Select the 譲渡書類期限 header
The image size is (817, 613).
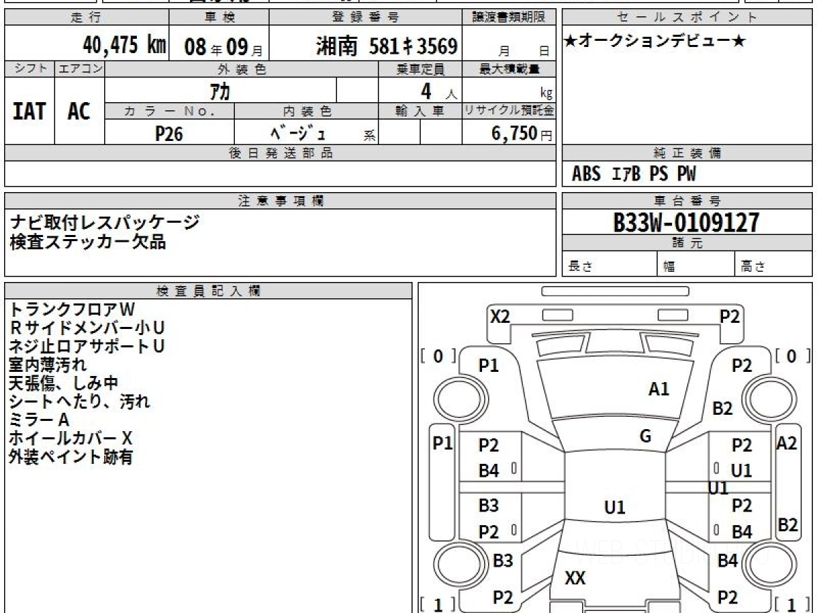coord(509,17)
